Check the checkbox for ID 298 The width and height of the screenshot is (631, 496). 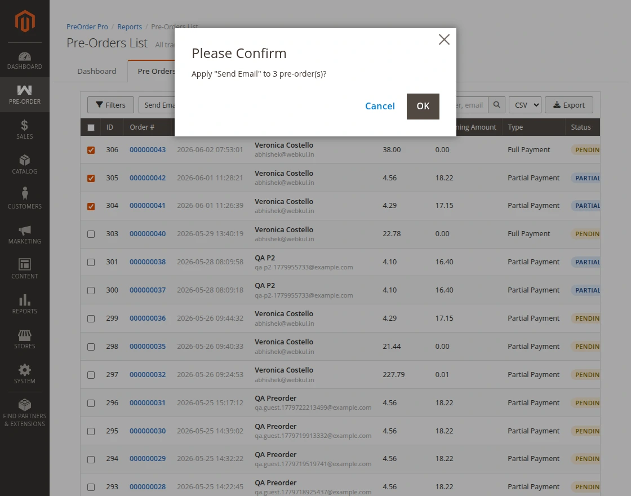click(x=91, y=347)
